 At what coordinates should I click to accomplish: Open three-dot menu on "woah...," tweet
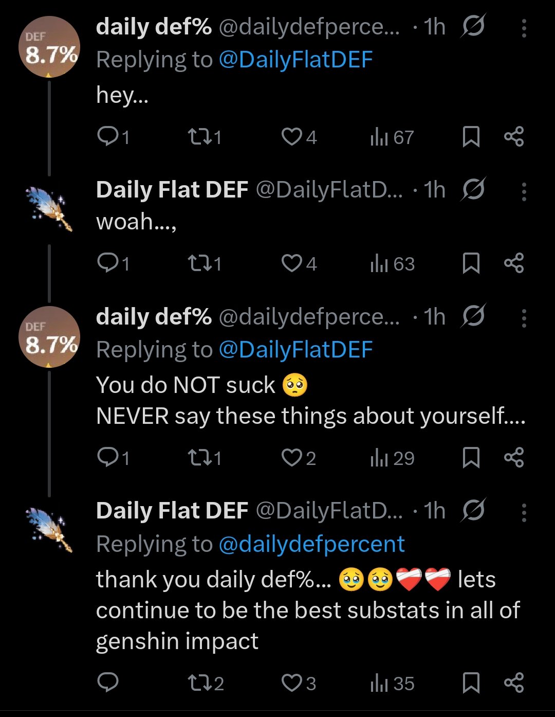tap(524, 191)
